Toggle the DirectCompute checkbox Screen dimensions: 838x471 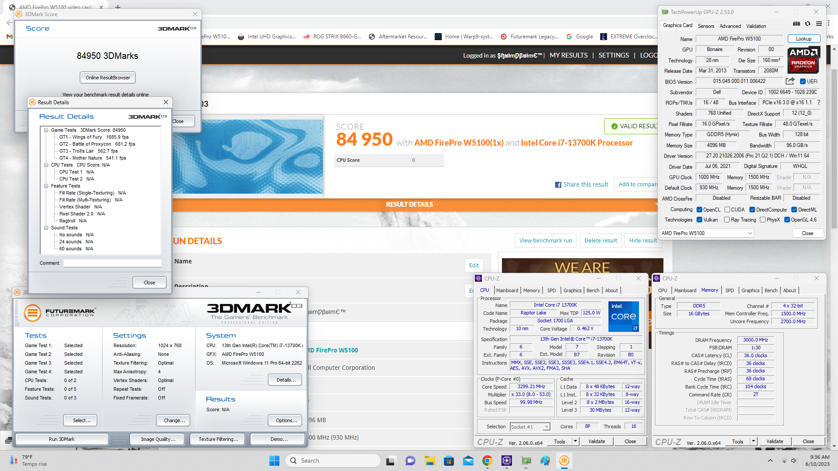point(752,210)
